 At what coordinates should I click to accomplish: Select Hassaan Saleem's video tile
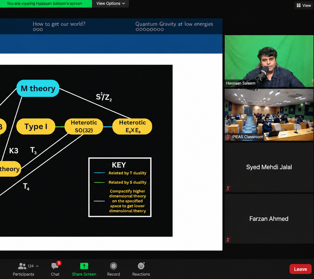(269, 61)
